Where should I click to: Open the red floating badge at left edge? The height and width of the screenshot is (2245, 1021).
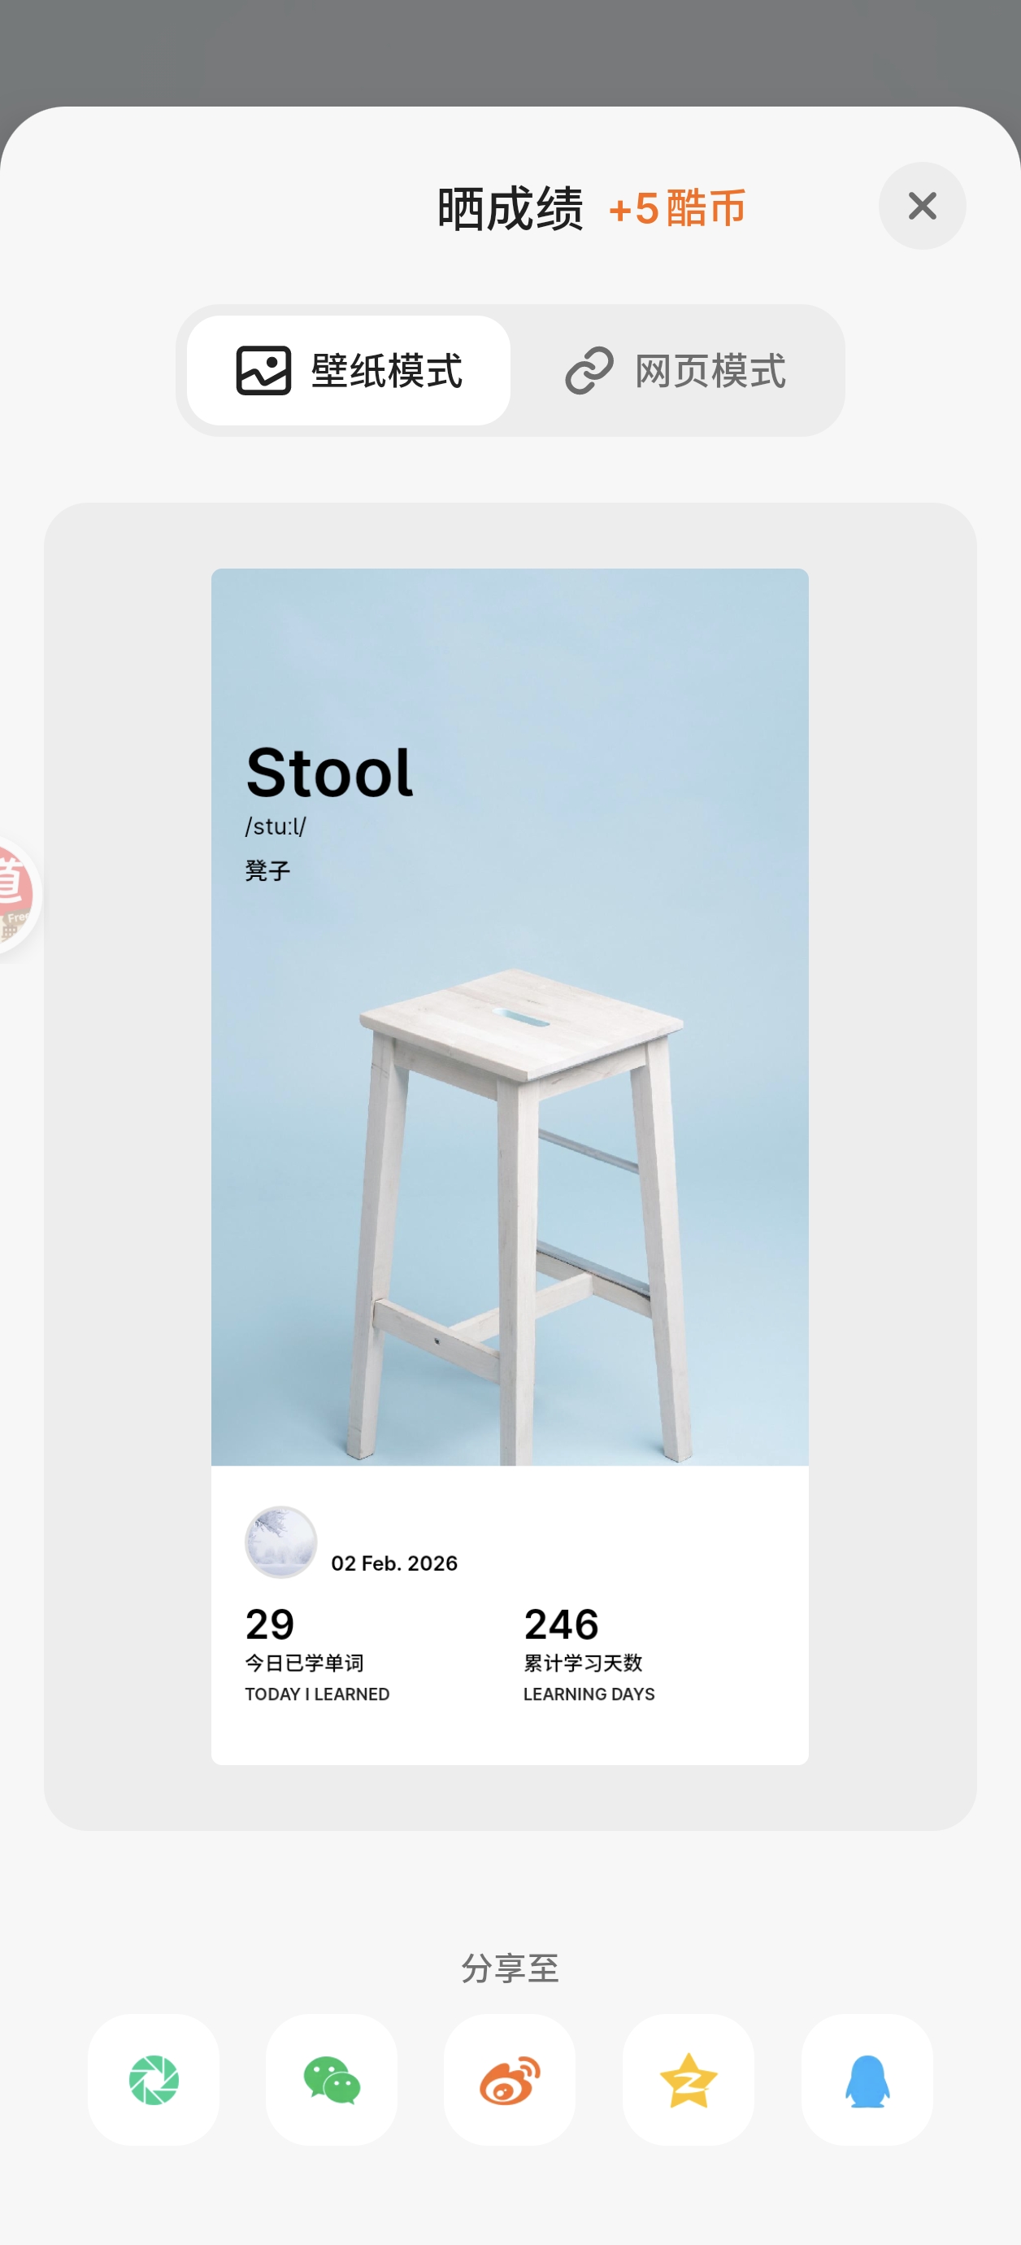click(15, 895)
